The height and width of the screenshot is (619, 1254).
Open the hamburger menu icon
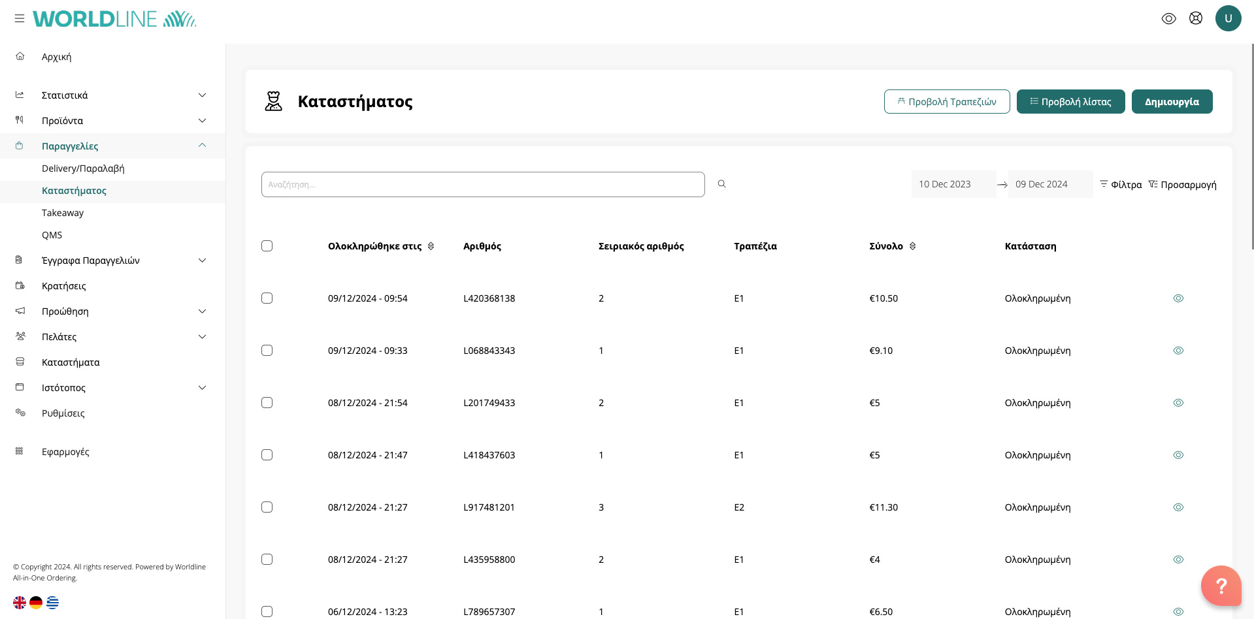point(20,18)
